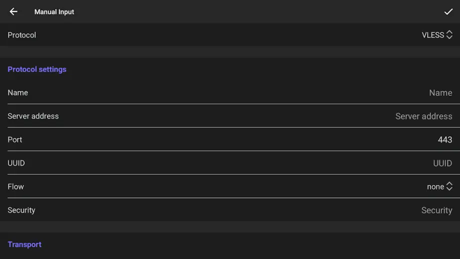Select the Protocol row label
Screen dimensions: 460x259
22,35
